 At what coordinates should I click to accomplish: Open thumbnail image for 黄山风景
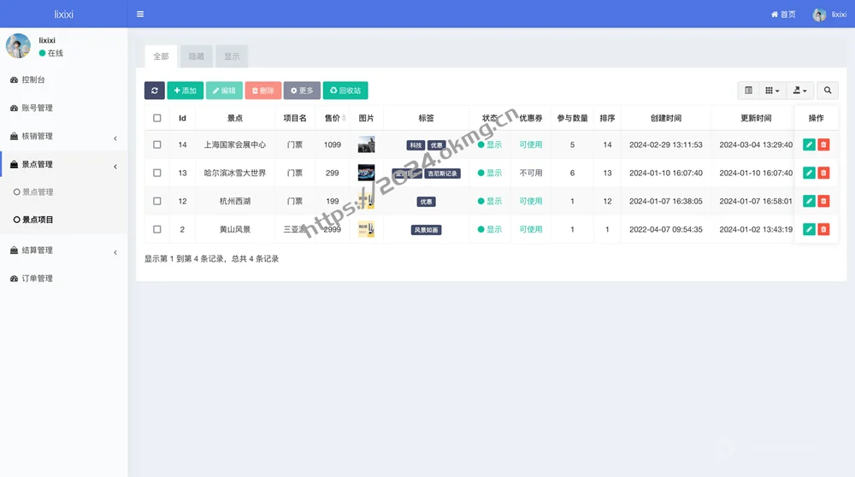367,229
